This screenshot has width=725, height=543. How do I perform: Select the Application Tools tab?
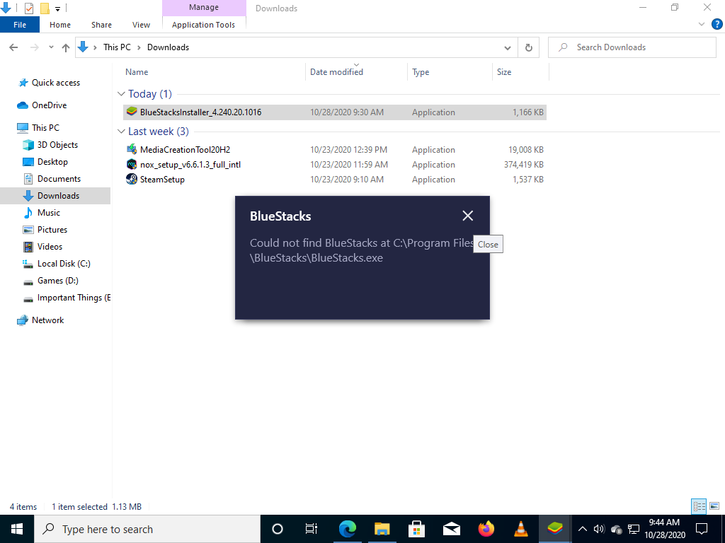coord(203,25)
